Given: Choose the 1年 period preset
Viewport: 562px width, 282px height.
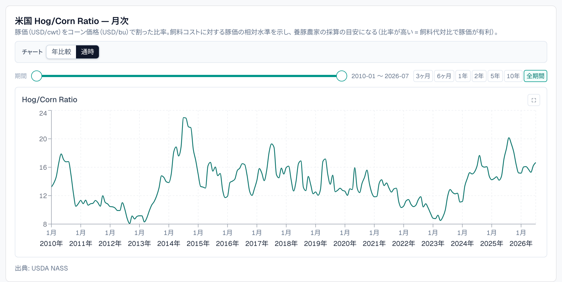Looking at the screenshot, I should tap(463, 76).
